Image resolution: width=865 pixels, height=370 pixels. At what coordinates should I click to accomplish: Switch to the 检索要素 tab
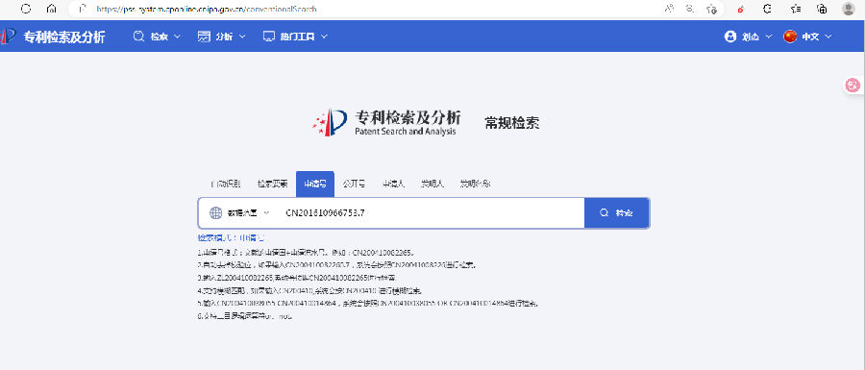(273, 185)
